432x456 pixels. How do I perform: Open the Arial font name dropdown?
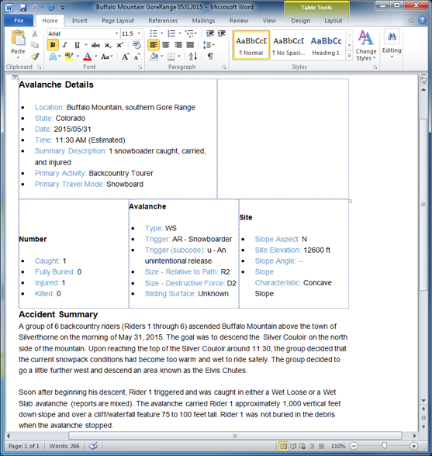coord(116,33)
